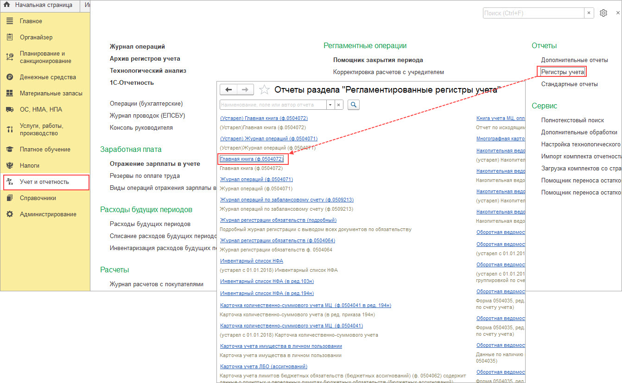This screenshot has height=383, width=622.
Task: Click the Денежные средства coin icon
Action: coord(10,77)
